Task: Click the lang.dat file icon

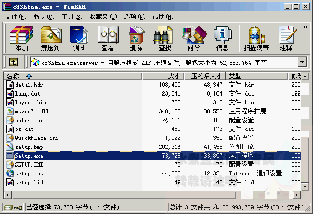Action: pos(10,93)
